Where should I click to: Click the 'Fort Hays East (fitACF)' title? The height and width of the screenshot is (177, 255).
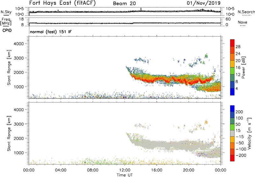[62, 3]
